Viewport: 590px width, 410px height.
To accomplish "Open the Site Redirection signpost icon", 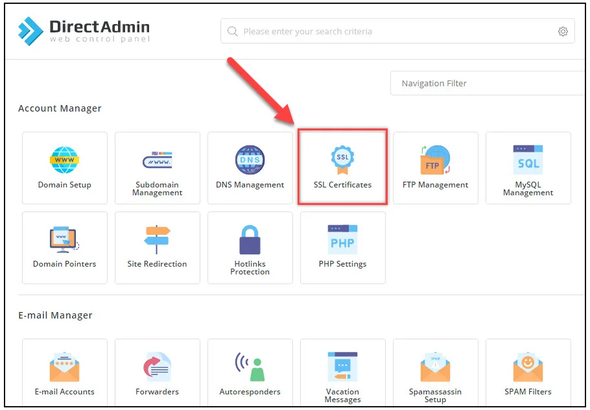I will tap(158, 239).
